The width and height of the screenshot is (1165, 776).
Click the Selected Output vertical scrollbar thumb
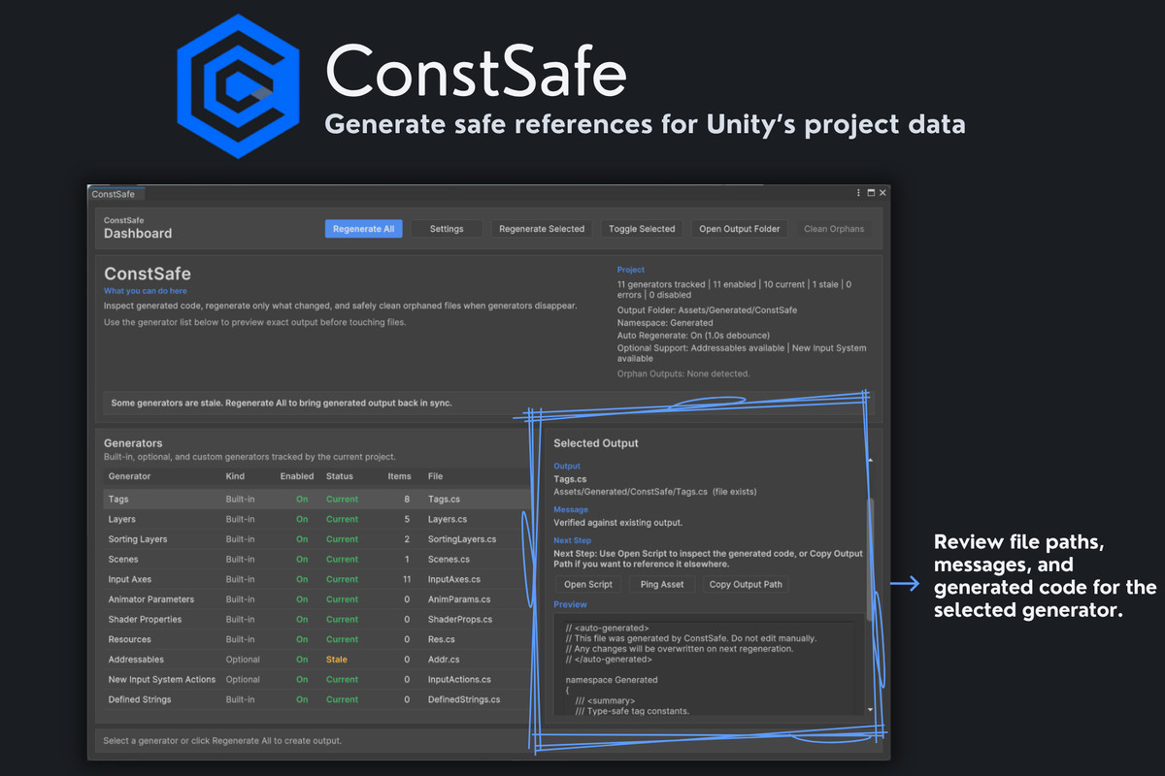[x=870, y=558]
